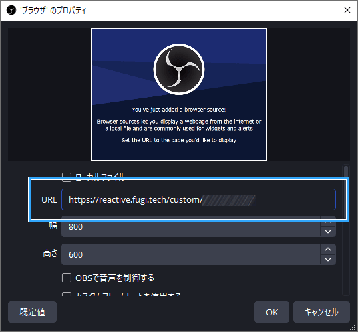This screenshot has width=358, height=332.
Task: Click the resize grip at dialog corner
Action: click(x=353, y=327)
